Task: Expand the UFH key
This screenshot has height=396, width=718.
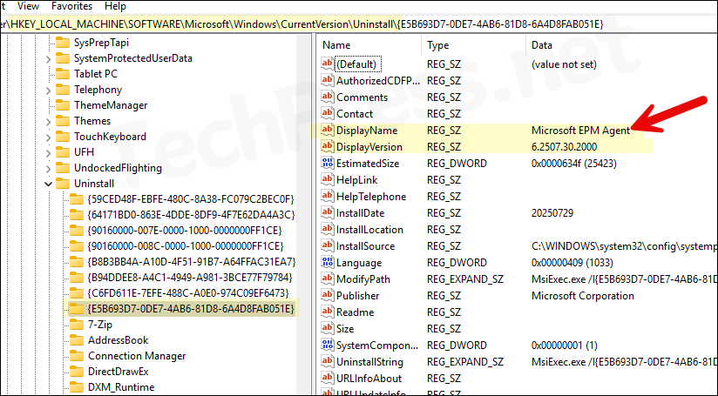Action: 49,152
